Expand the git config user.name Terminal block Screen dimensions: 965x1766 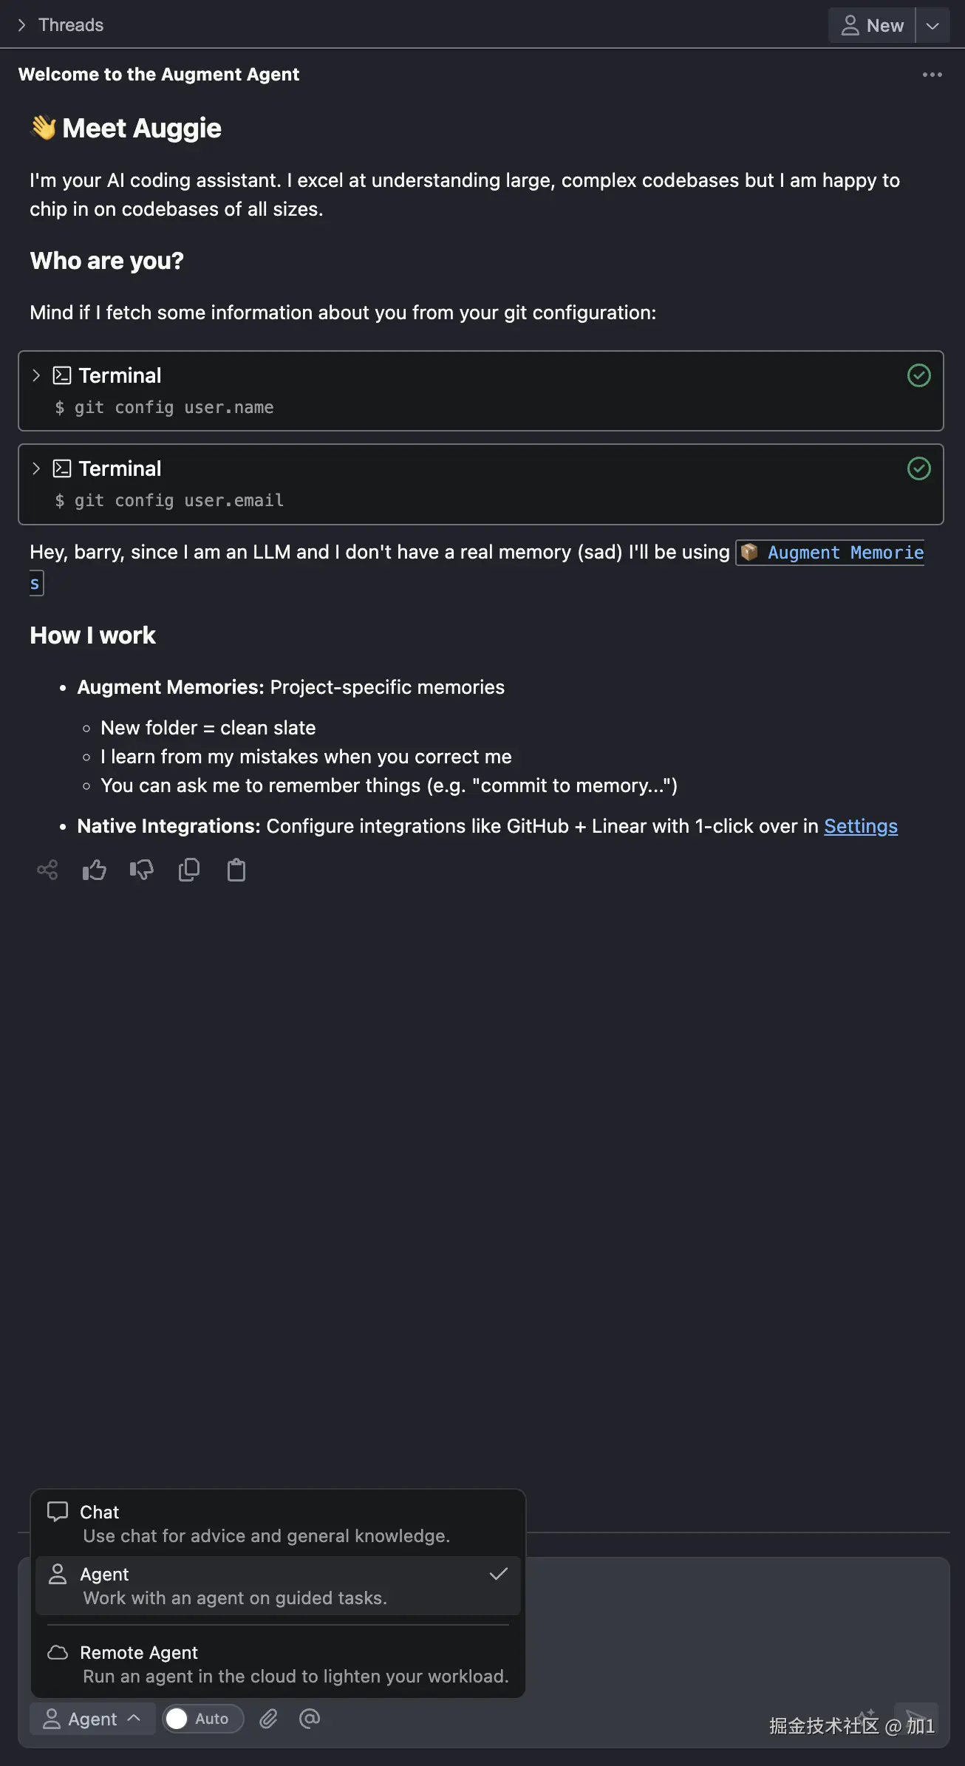[x=36, y=375]
